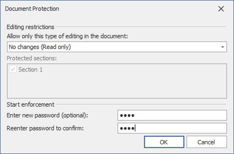The height and width of the screenshot is (154, 234).
Task: Click the 'Protected sections:' label
Action: (x=32, y=58)
